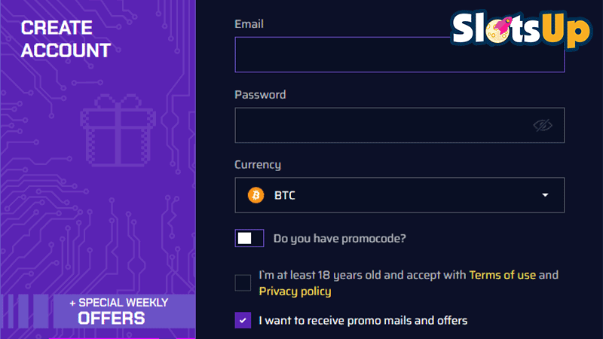Click the orange Bitcoin coin icon

[256, 195]
